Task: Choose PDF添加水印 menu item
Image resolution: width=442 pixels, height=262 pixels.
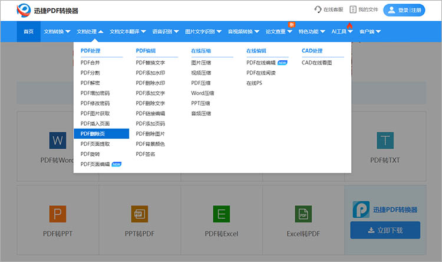Action: 150,73
